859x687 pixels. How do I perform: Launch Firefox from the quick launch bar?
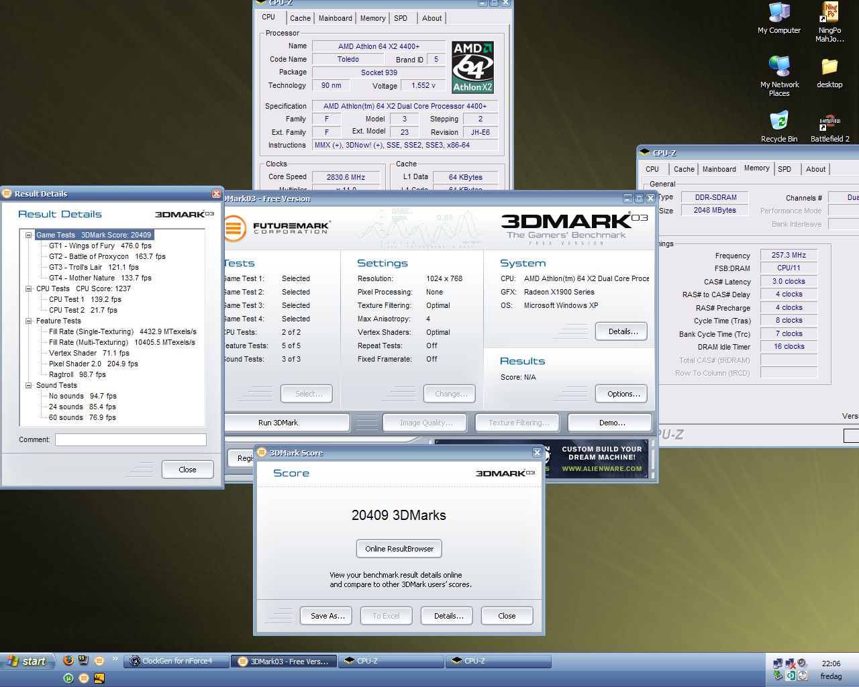tap(68, 660)
